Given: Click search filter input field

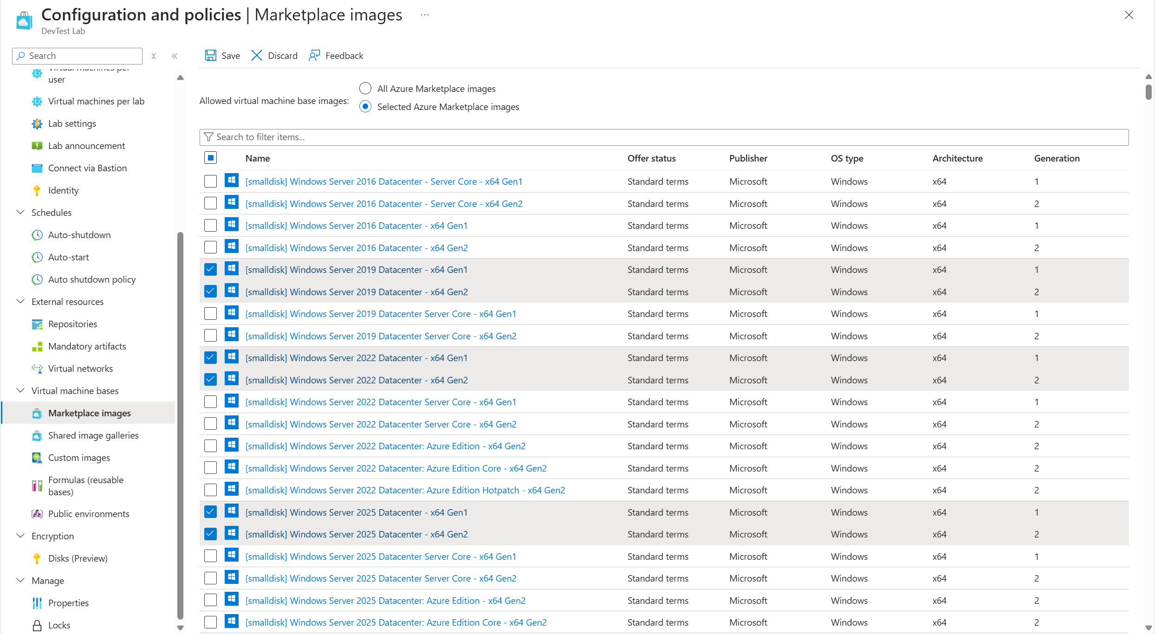Looking at the screenshot, I should coord(664,136).
